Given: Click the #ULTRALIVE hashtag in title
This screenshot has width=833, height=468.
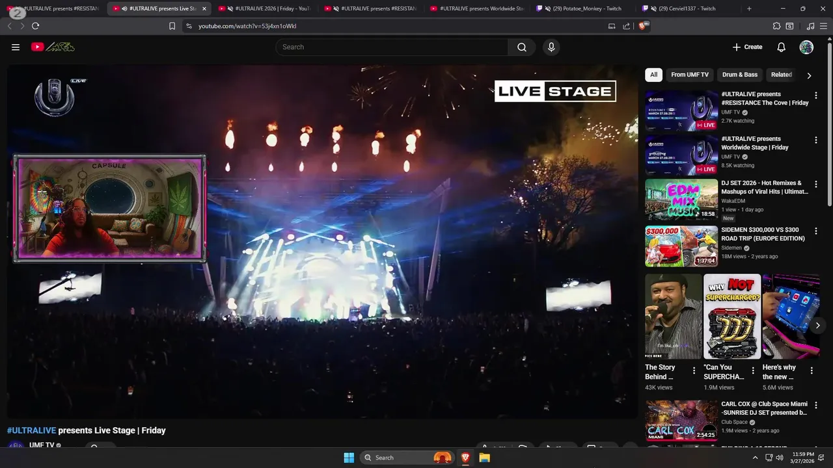Looking at the screenshot, I should click(x=31, y=430).
